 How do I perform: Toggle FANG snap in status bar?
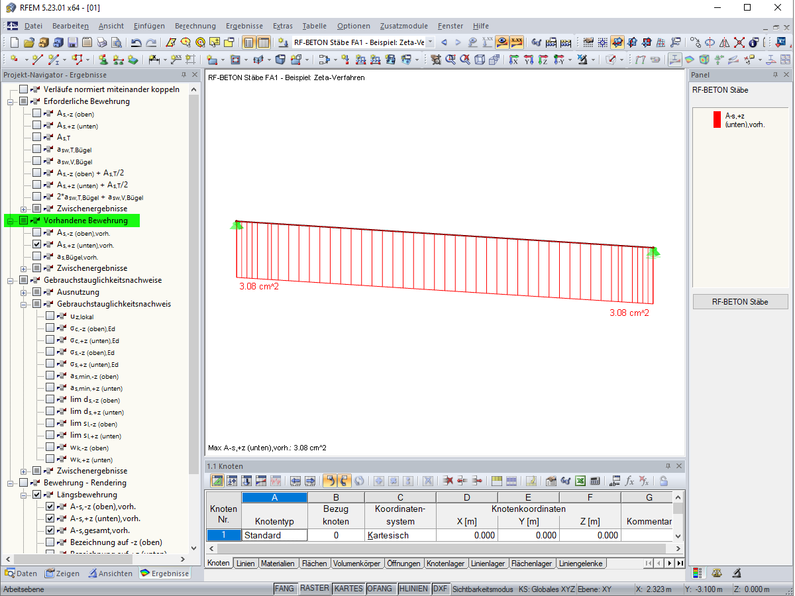285,589
